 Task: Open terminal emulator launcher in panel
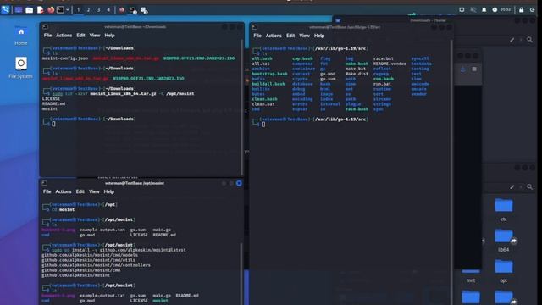[x=60, y=10]
